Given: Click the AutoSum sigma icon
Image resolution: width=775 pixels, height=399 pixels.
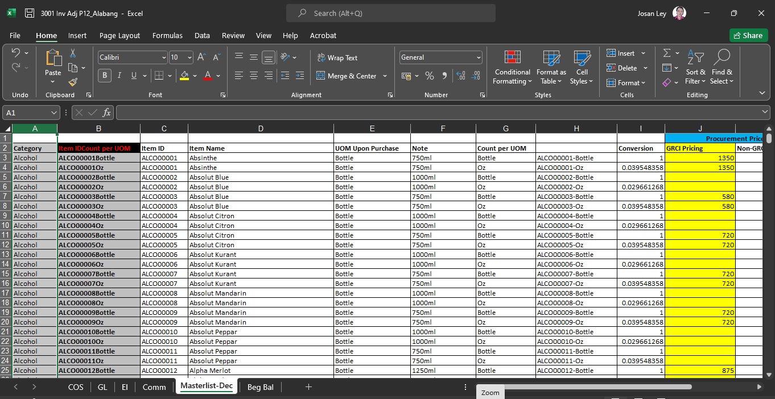Looking at the screenshot, I should pos(667,53).
